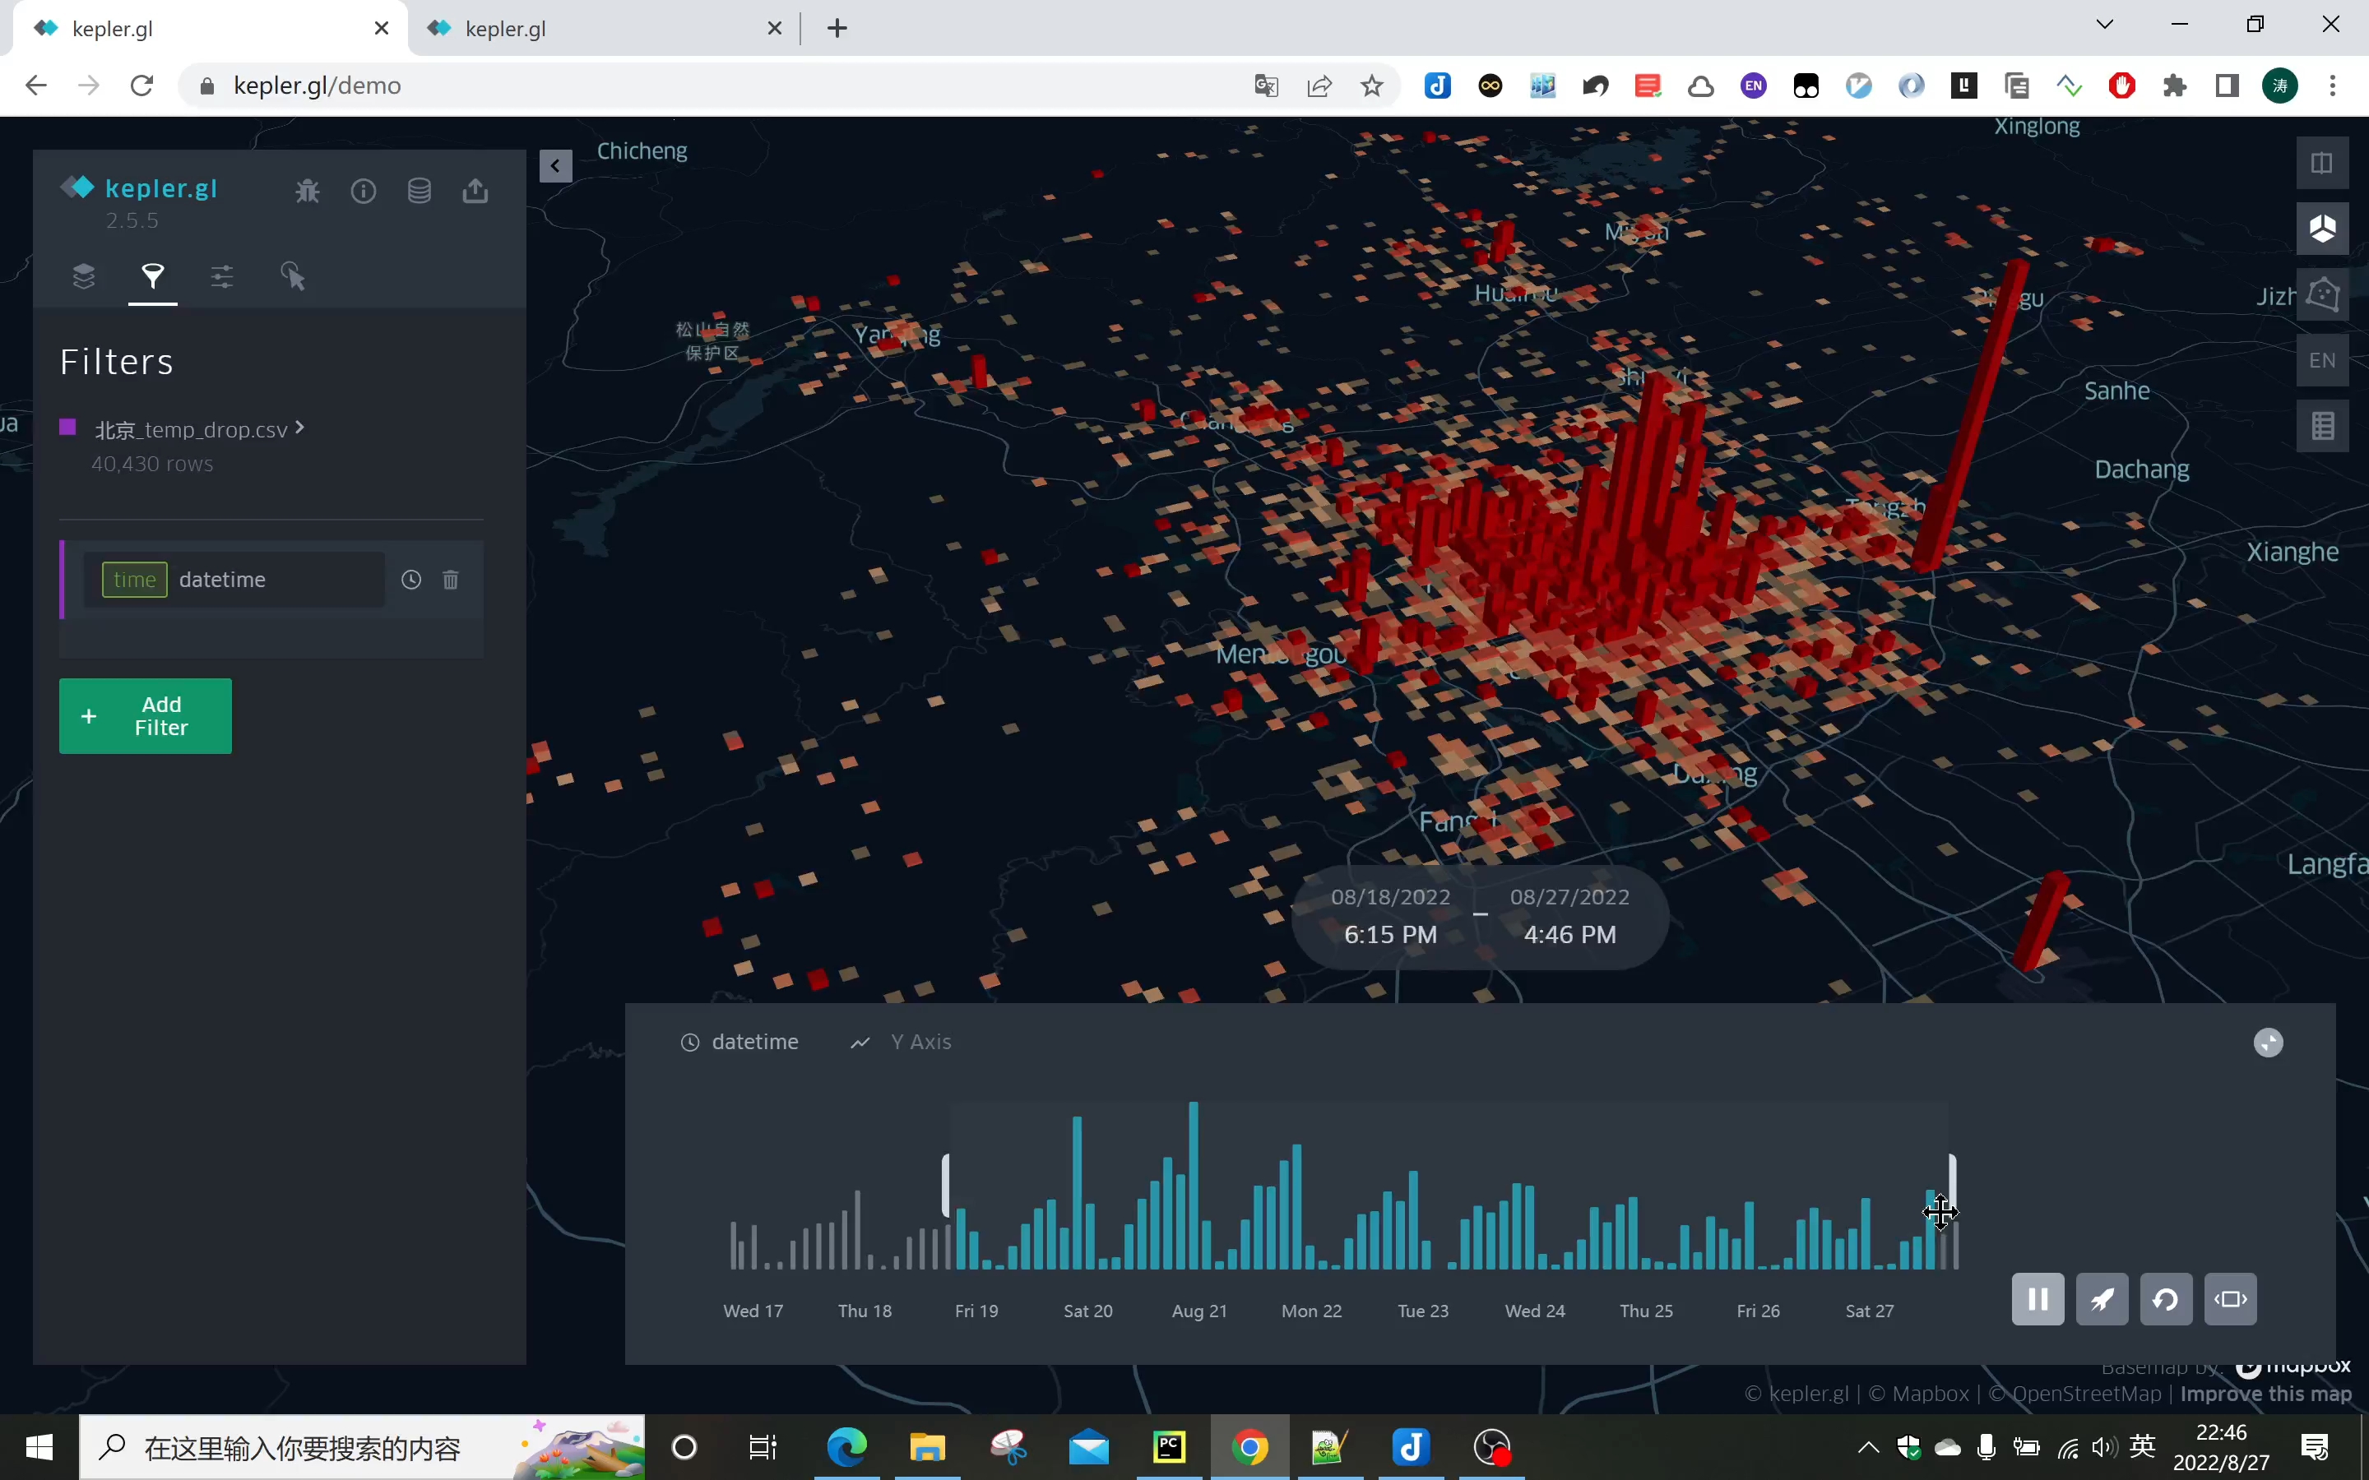The width and height of the screenshot is (2369, 1480).
Task: Delete the datetime filter with trash icon
Action: [450, 580]
